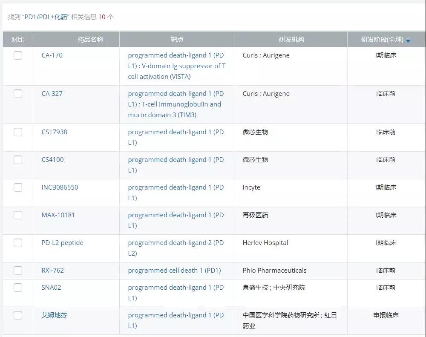The height and width of the screenshot is (337, 426).
Task: Sort by the 研发阶段(全球) arrow icon
Action: (408, 40)
